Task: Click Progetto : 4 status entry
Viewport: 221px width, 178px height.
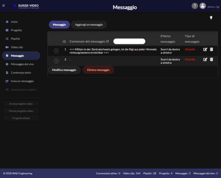Action: (166, 173)
